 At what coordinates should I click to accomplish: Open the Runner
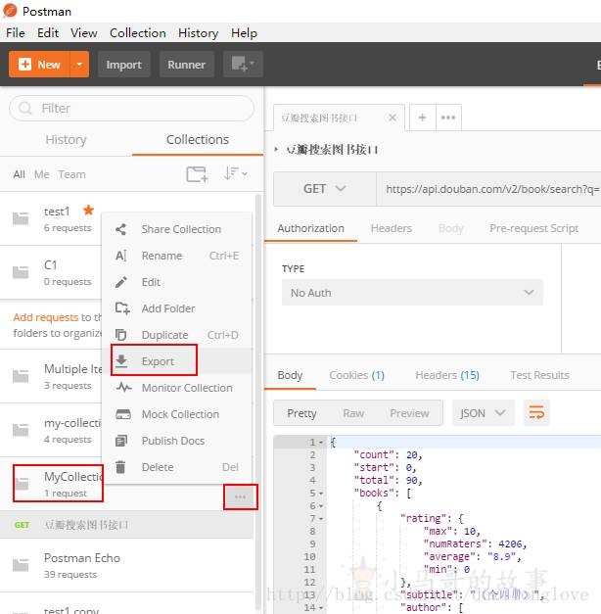(x=186, y=65)
